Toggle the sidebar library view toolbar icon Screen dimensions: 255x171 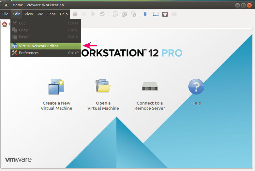147,14
